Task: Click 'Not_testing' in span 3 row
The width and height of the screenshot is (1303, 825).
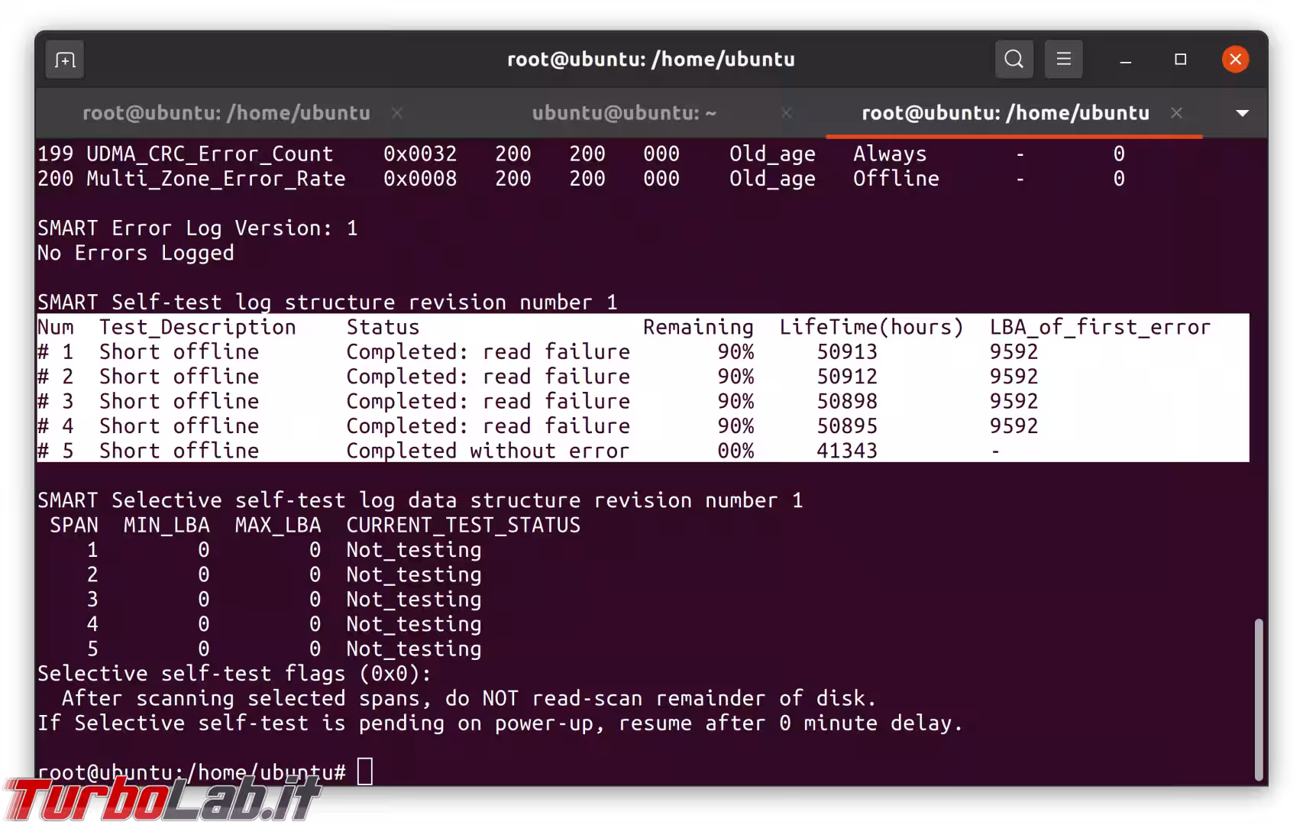Action: (414, 600)
